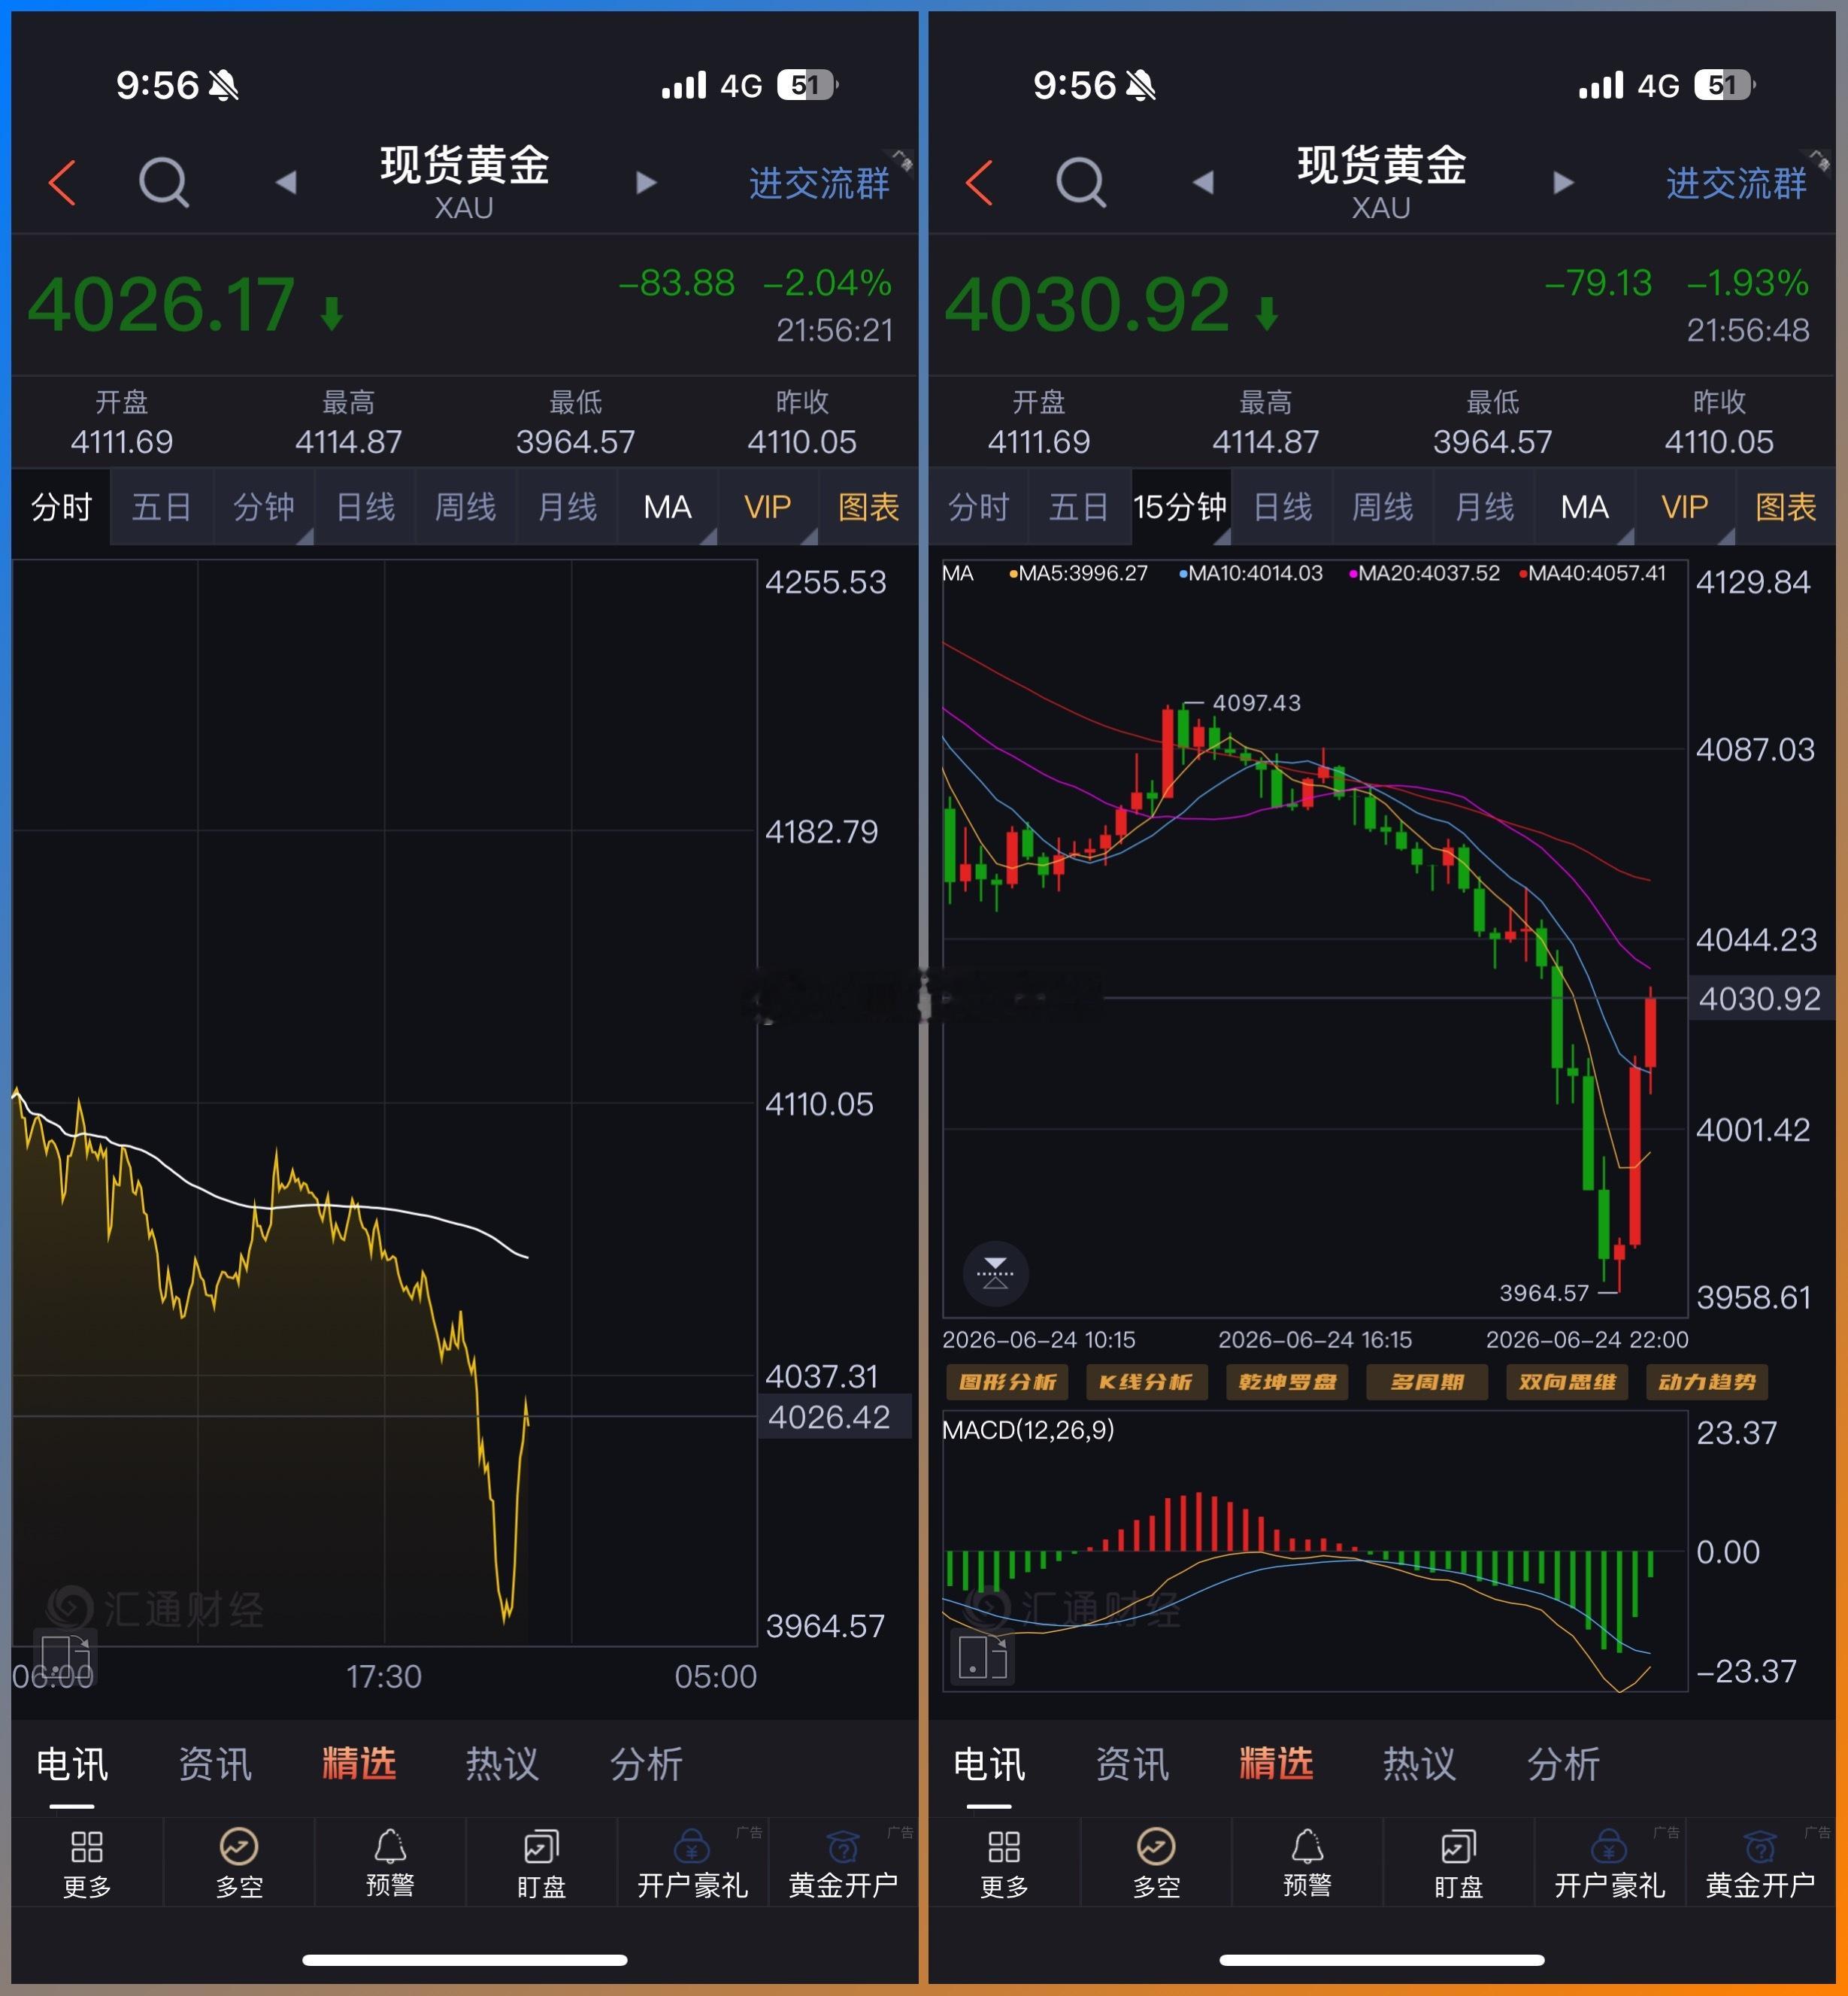Tap MA5:3996.27 legend label

point(1078,573)
